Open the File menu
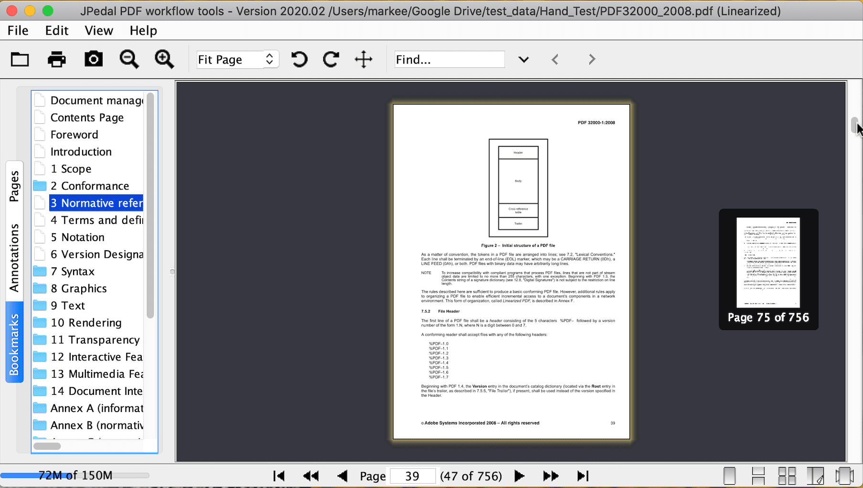This screenshot has width=863, height=488. (18, 31)
